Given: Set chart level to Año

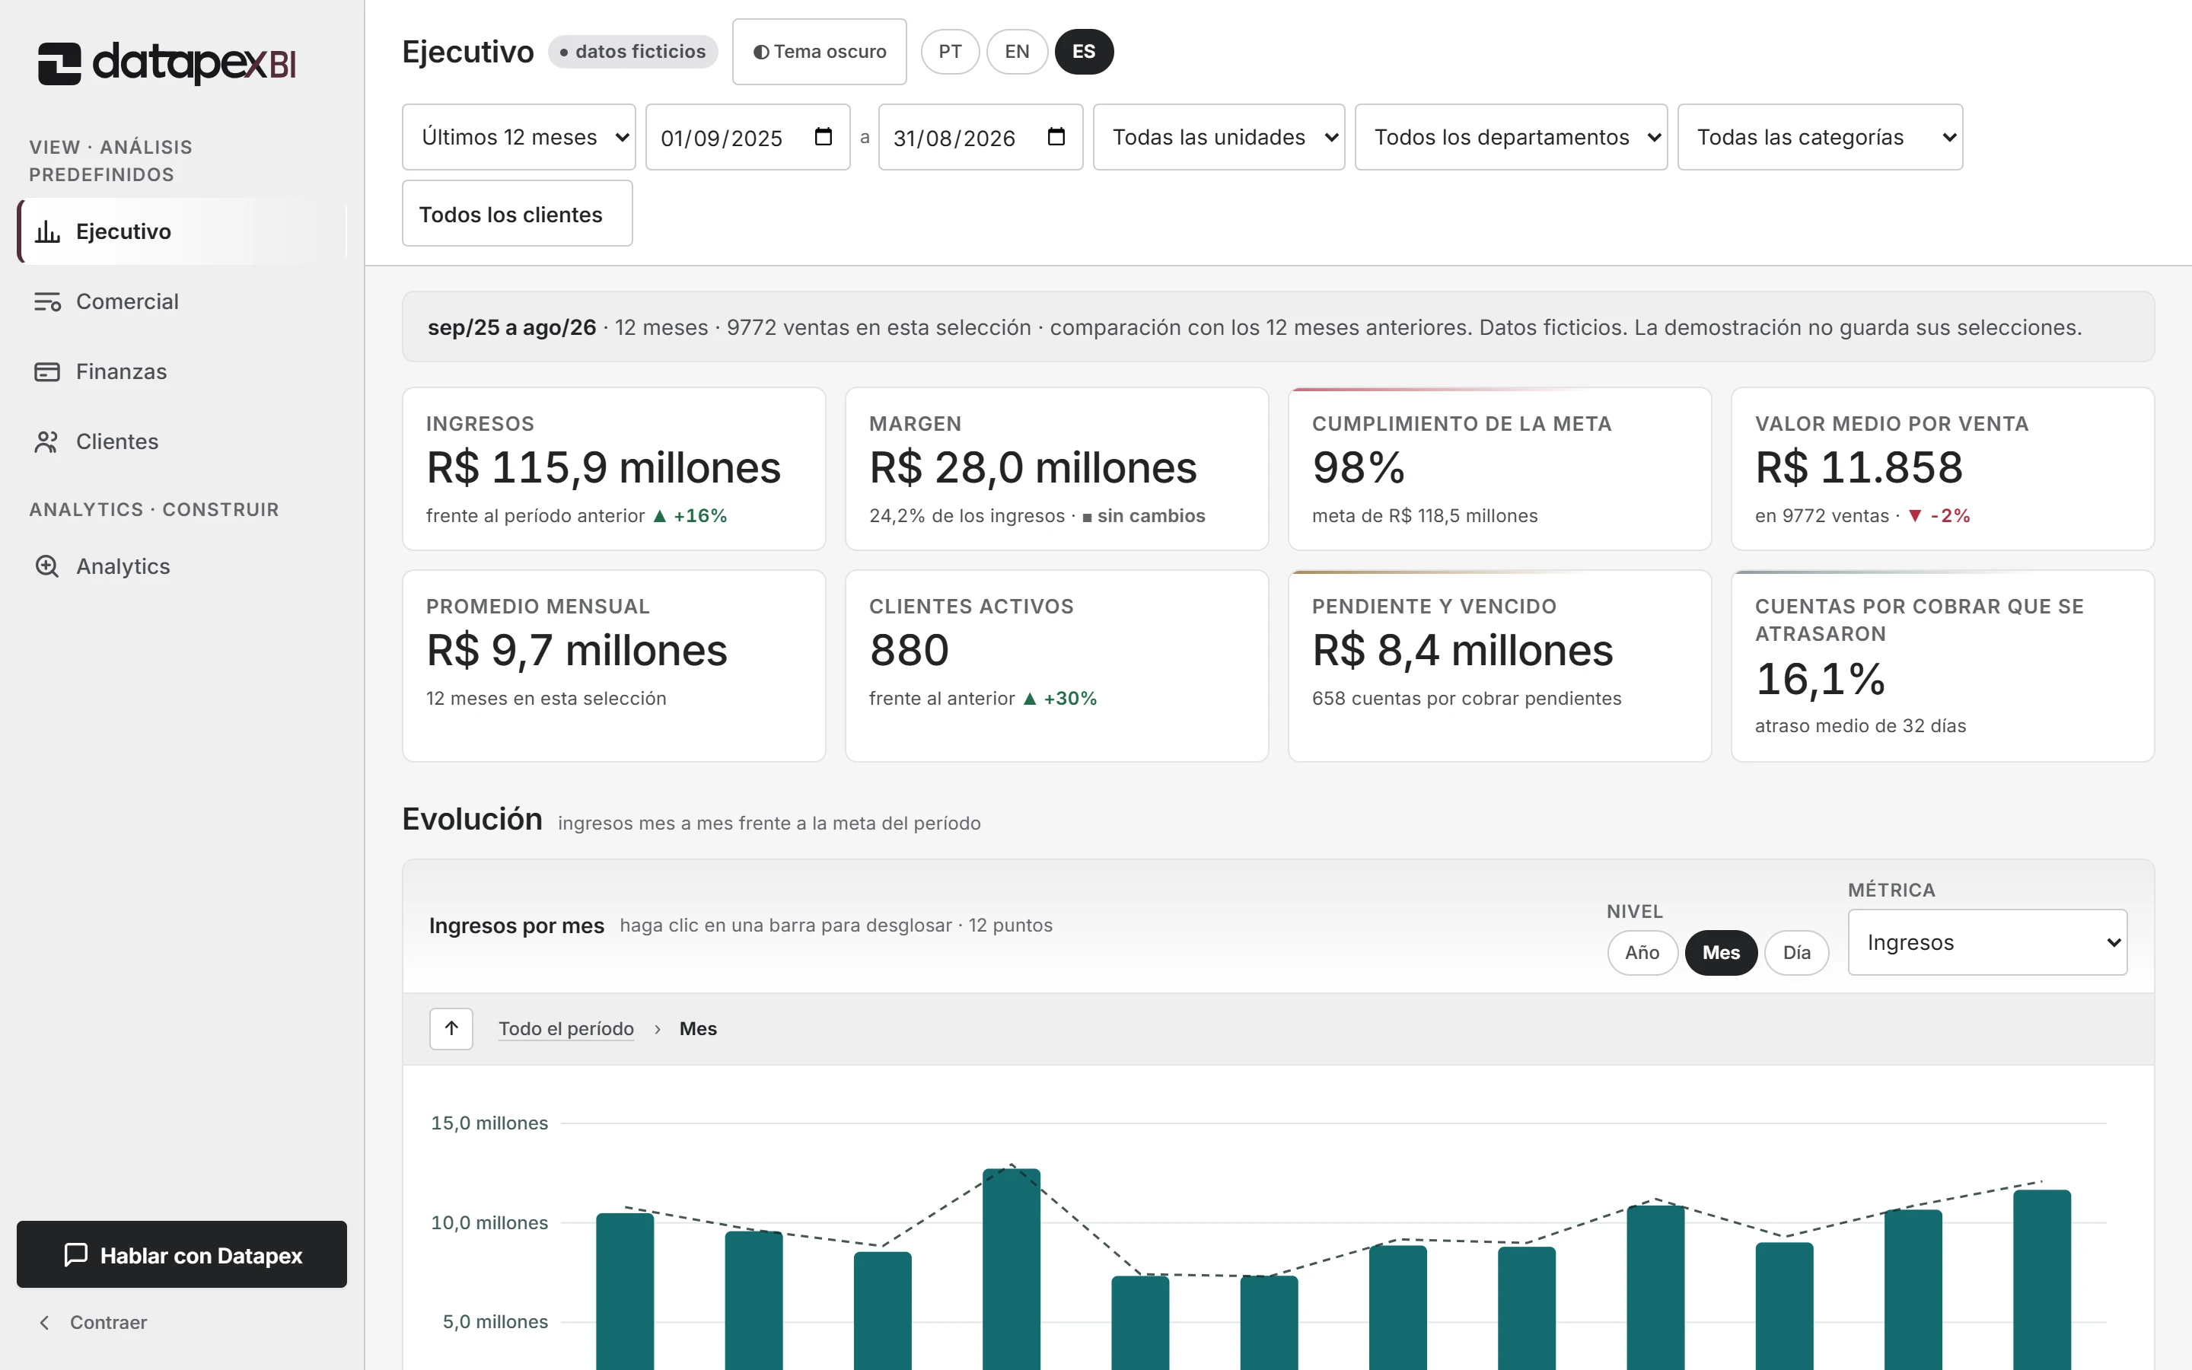Looking at the screenshot, I should 1642,952.
